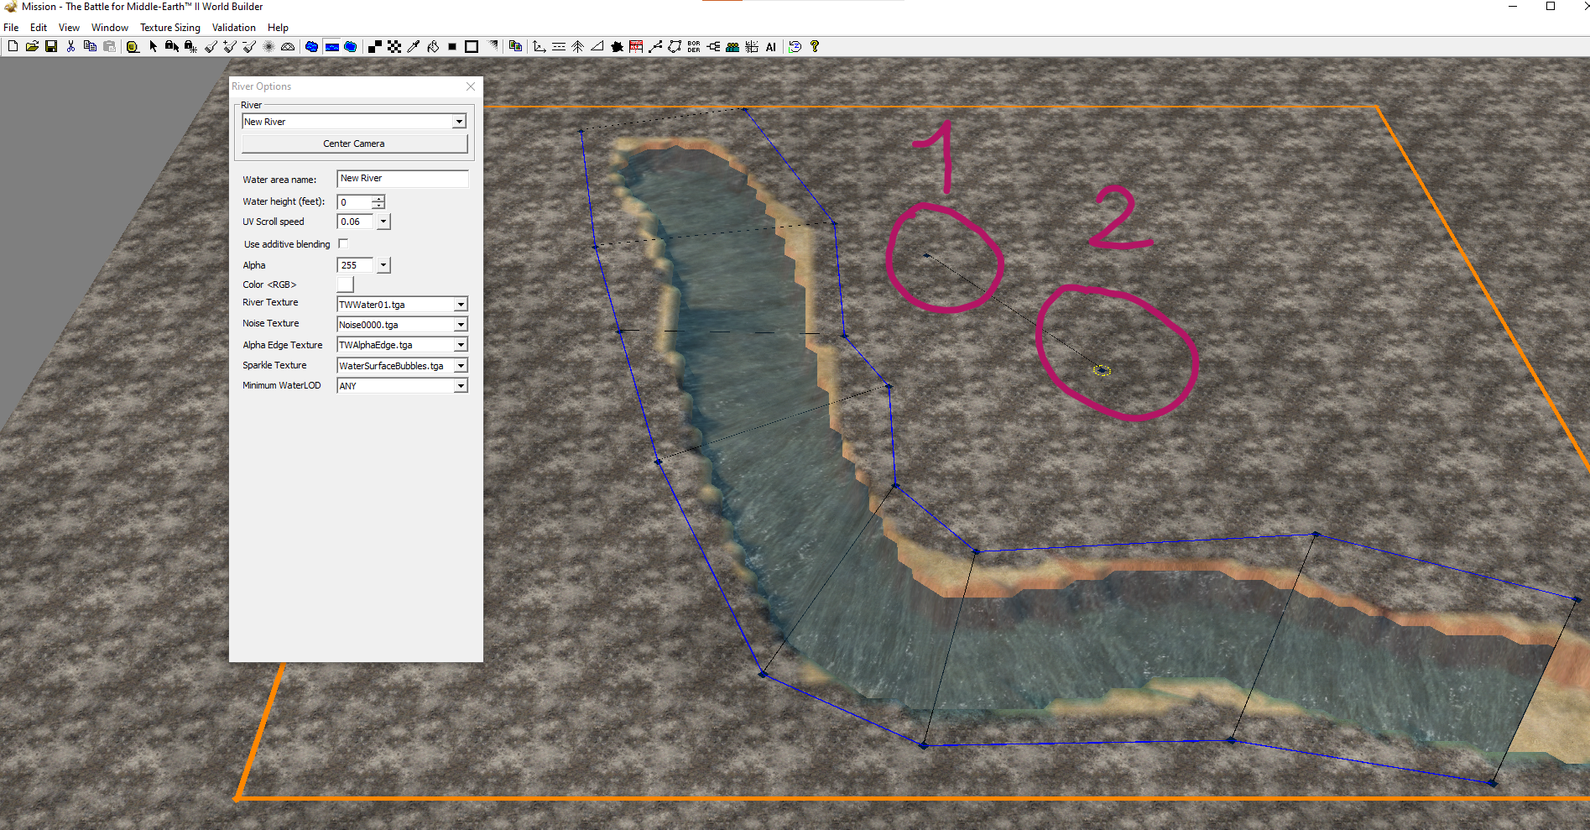The height and width of the screenshot is (830, 1590).
Task: Select the raise terrain brush with plus
Action: (230, 47)
